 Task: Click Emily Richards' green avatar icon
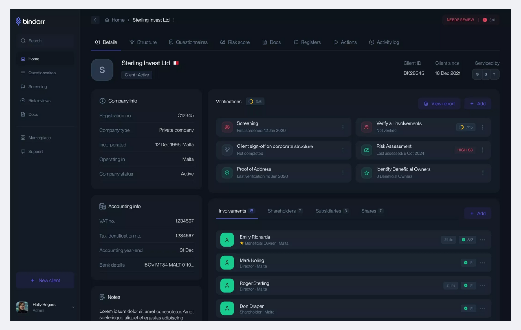[227, 240]
